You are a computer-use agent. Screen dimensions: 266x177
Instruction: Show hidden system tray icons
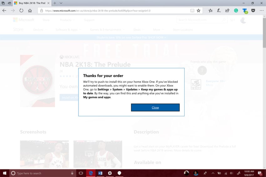pyautogui.click(x=213, y=173)
